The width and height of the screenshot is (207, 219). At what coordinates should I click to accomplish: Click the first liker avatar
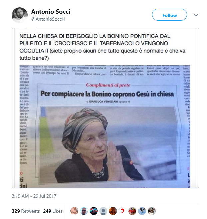coord(74,211)
